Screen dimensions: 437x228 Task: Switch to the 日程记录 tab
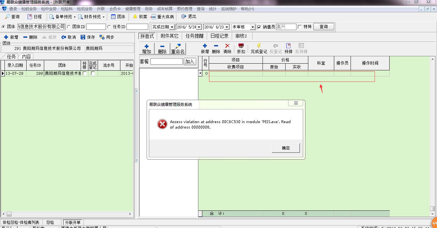[x=219, y=36]
